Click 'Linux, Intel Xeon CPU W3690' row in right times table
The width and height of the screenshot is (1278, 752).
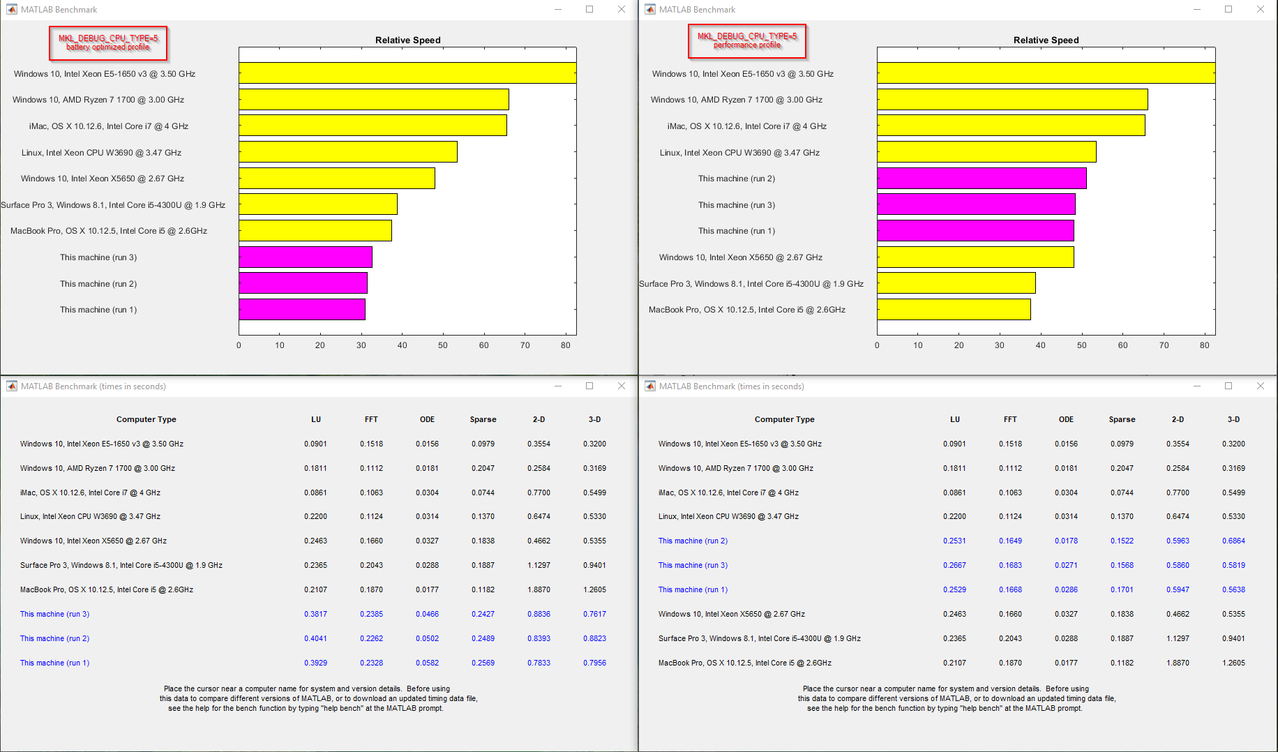728,516
